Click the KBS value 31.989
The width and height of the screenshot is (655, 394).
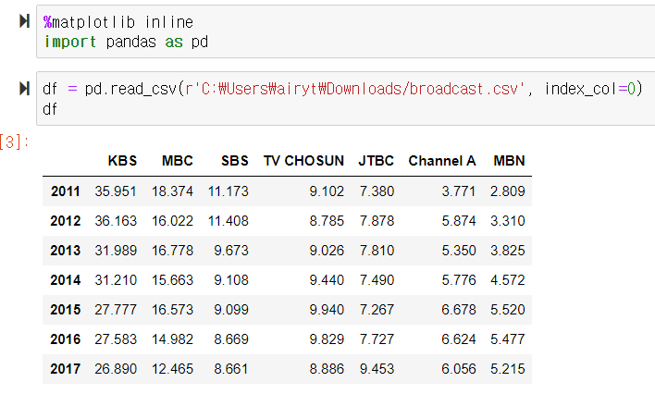[116, 251]
